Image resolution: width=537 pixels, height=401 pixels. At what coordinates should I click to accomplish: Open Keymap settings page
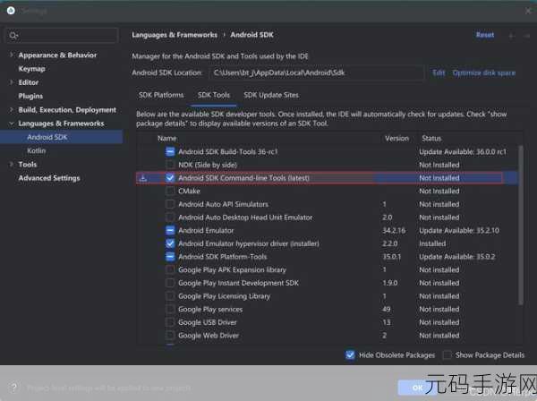click(x=32, y=69)
